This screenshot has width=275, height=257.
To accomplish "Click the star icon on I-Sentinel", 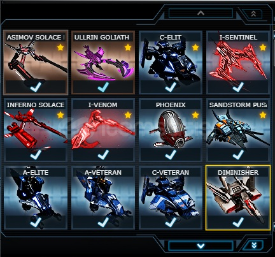I will 263,47.
